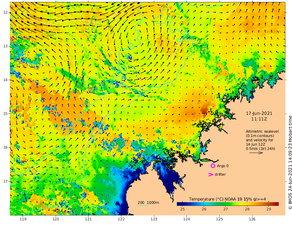Click the time label 11:11Z

(259, 119)
